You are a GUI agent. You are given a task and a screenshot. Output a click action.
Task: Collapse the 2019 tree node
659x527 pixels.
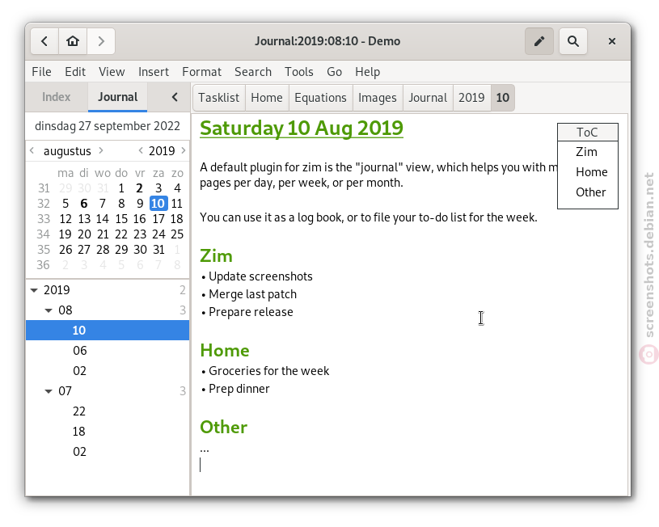point(35,290)
